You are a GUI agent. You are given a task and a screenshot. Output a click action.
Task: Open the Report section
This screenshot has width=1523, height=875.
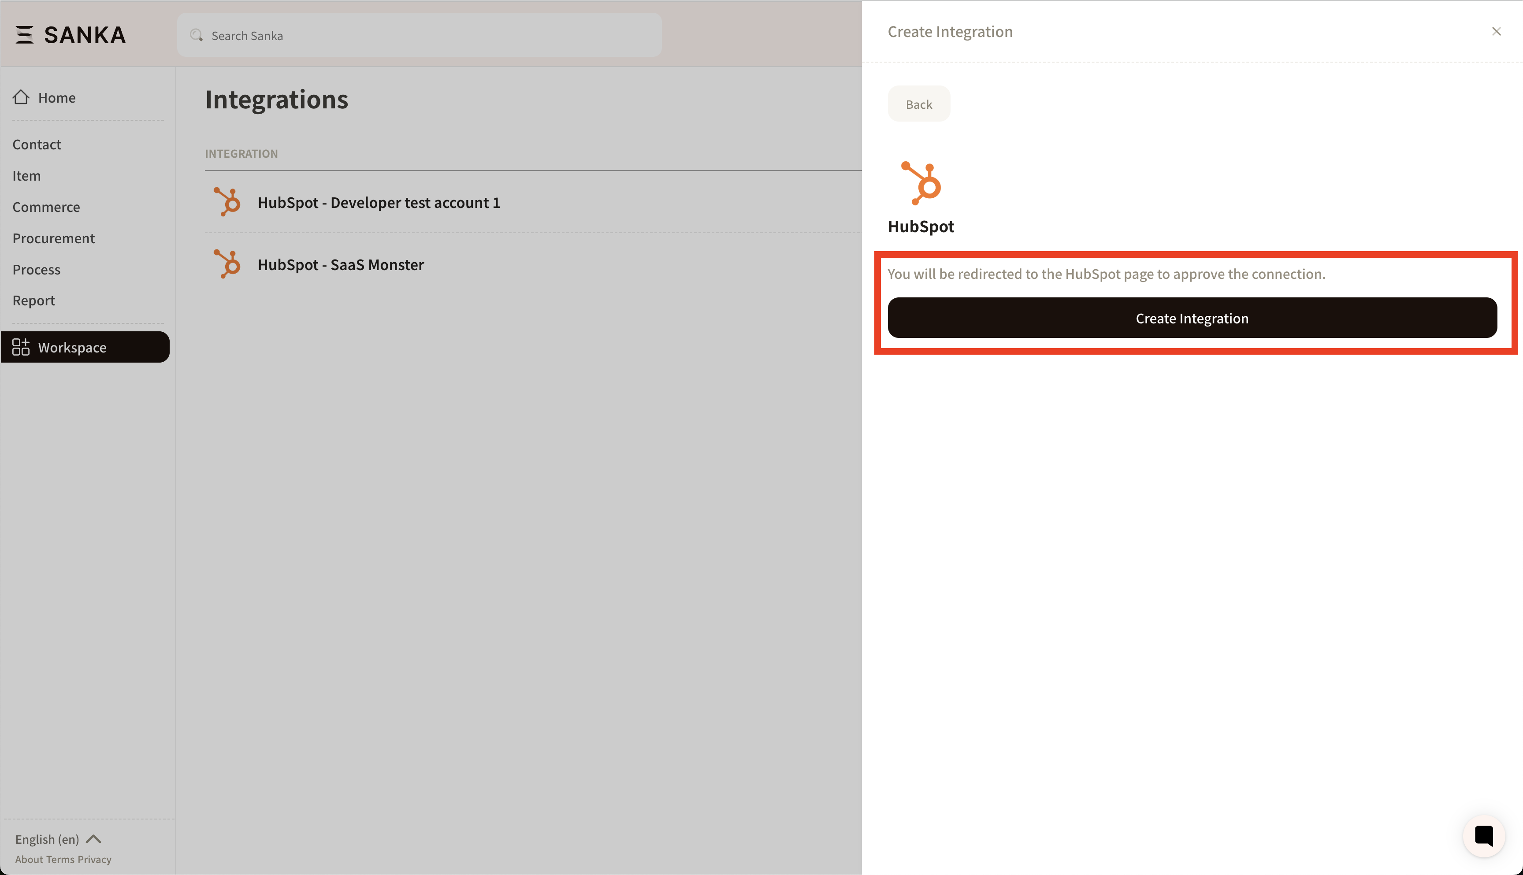click(33, 300)
